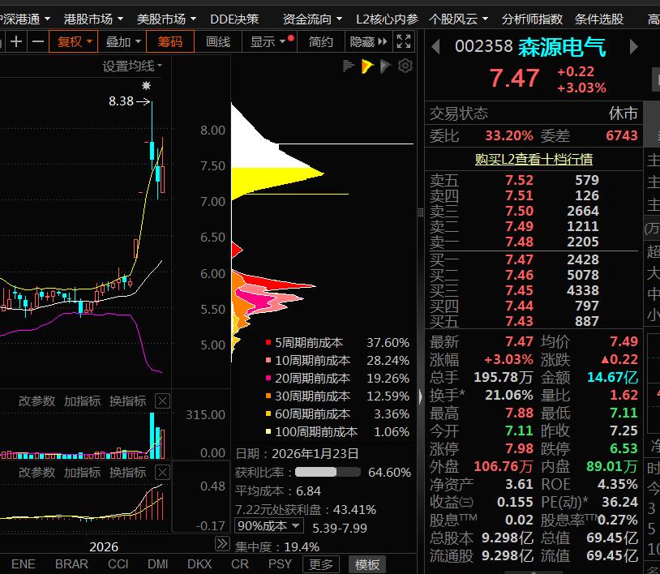Click 换指标 in volume panel
Image resolution: width=660 pixels, height=574 pixels.
(127, 401)
